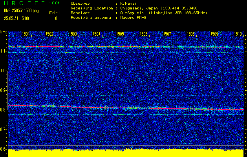Click the HROFFT title text
The image size is (247, 157).
pyautogui.click(x=24, y=3)
